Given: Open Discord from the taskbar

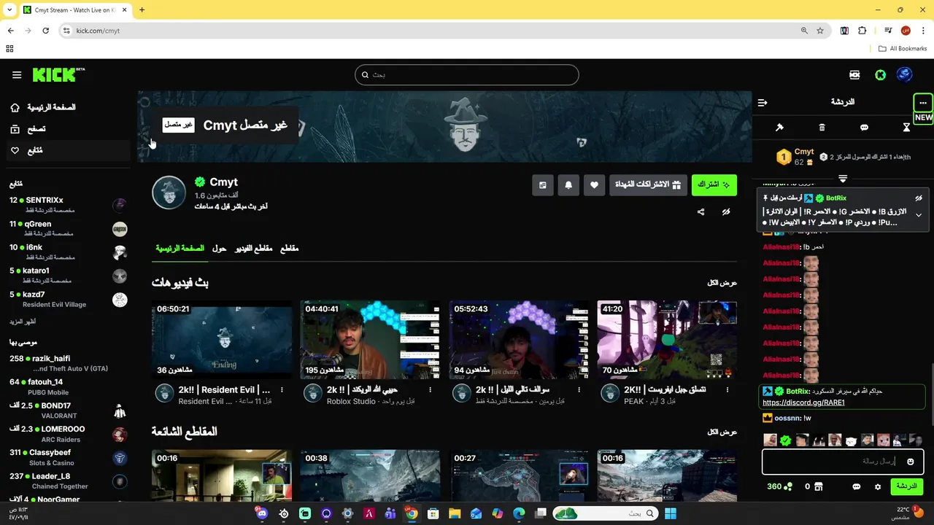Looking at the screenshot, I should [262, 513].
